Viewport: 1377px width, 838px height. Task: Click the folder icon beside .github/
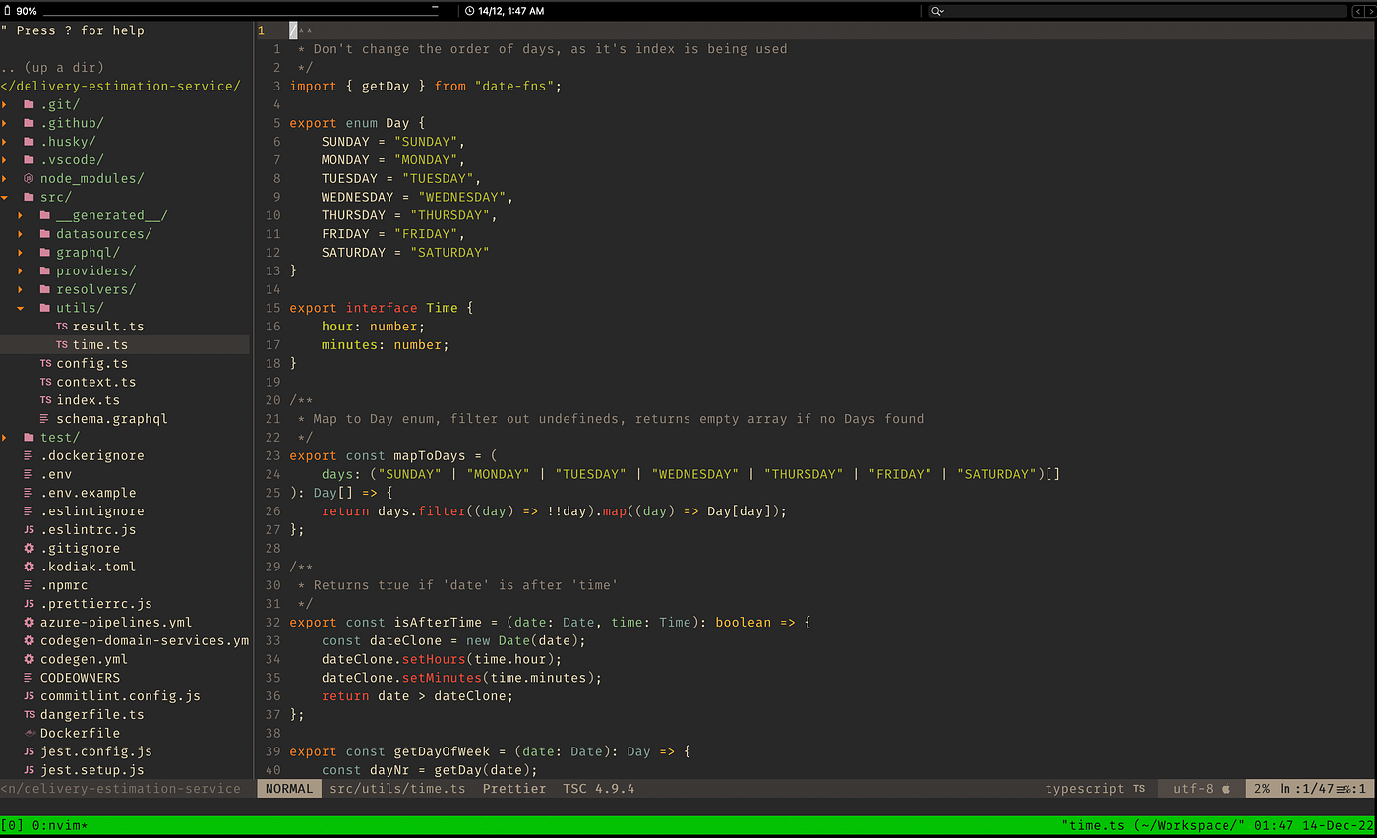pos(29,123)
